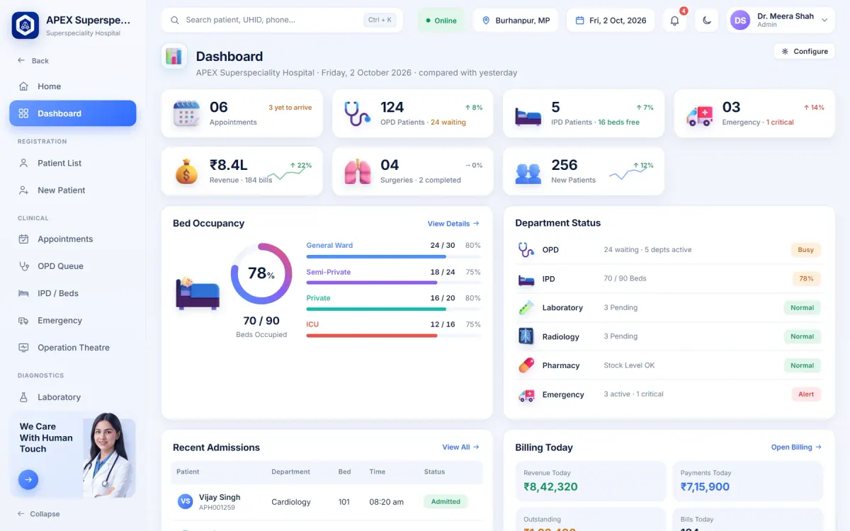Viewport: 850px width, 531px height.
Task: Open the notifications bell
Action: [674, 21]
